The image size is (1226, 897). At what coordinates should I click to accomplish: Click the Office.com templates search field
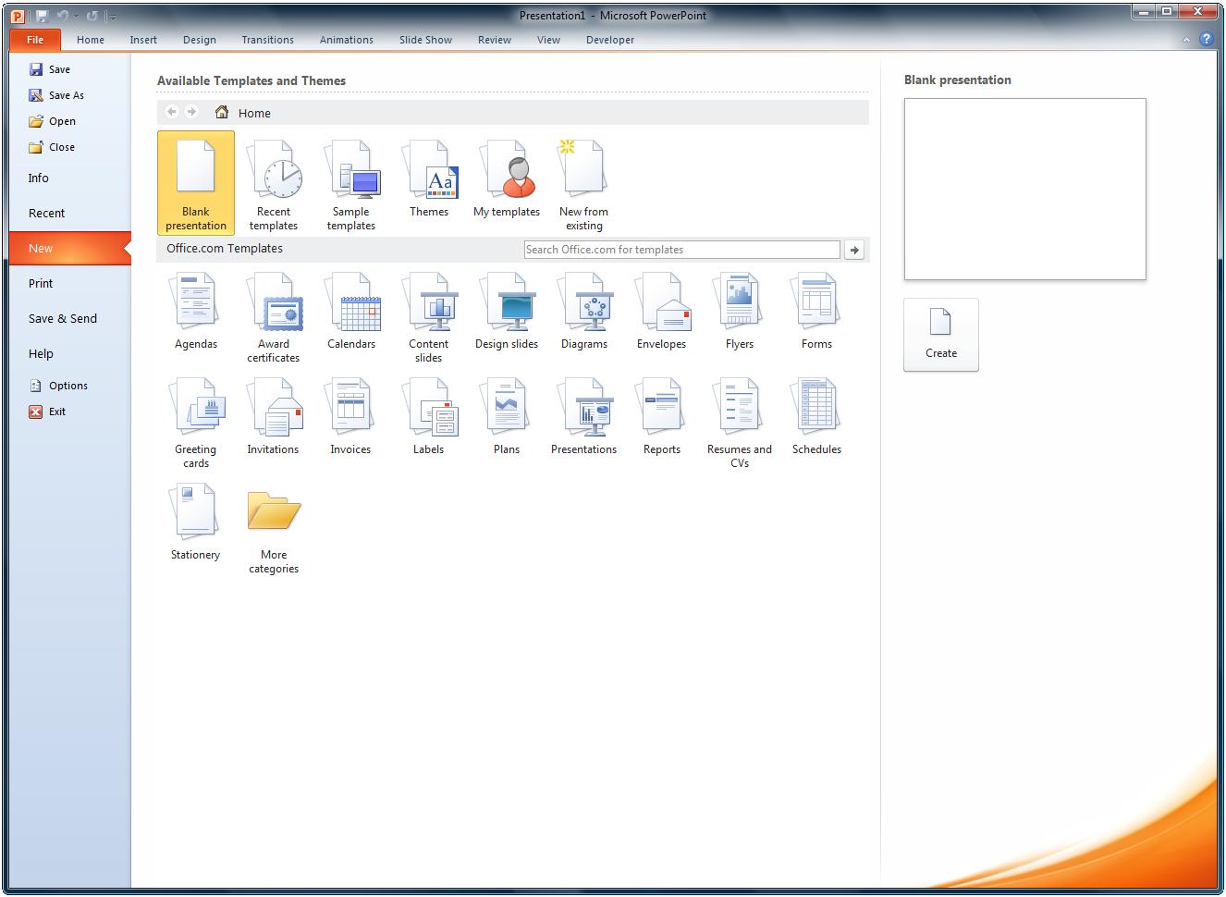point(681,249)
